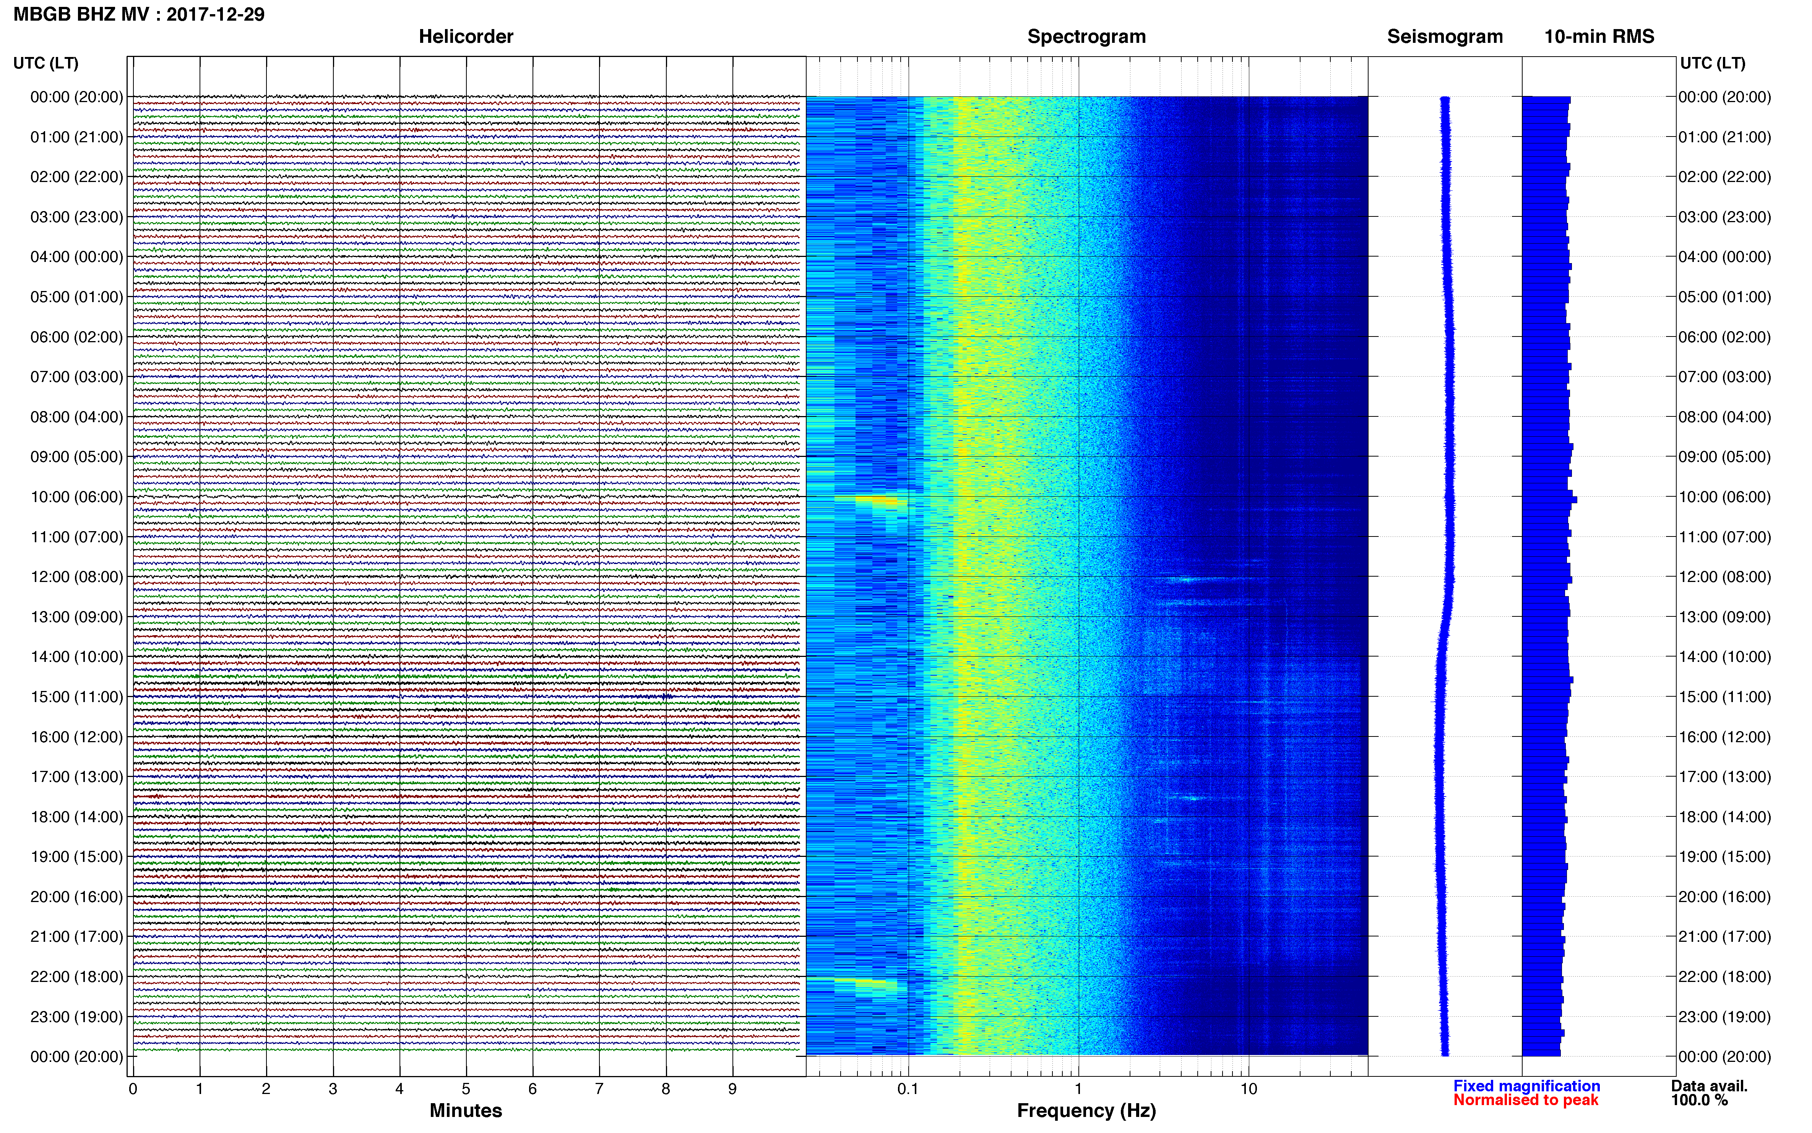The height and width of the screenshot is (1133, 1812).
Task: Click the 'Spectrogram' panel heading
Action: point(1086,37)
